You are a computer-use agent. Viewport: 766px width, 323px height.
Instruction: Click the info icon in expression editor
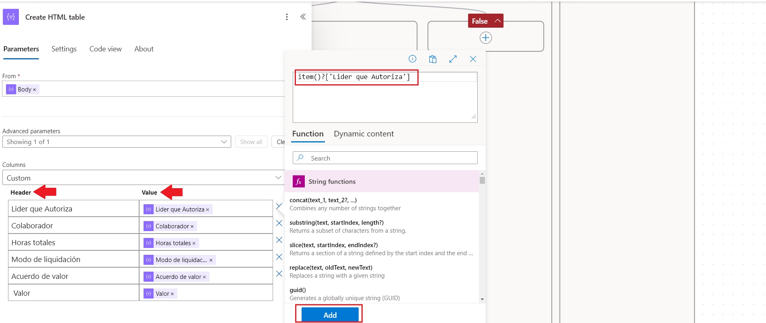pos(412,59)
